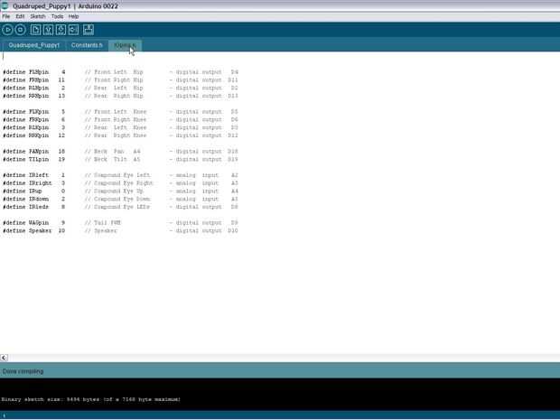Screen dimensions: 560x420
Task: Click the '#define PANpin' line
Action: [120, 152]
